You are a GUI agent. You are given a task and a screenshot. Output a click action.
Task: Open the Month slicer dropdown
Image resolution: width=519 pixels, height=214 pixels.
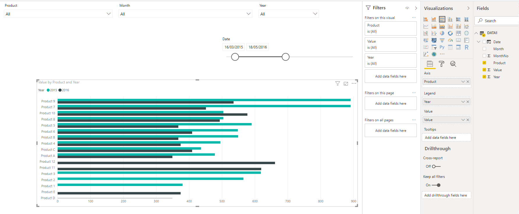pyautogui.click(x=185, y=14)
